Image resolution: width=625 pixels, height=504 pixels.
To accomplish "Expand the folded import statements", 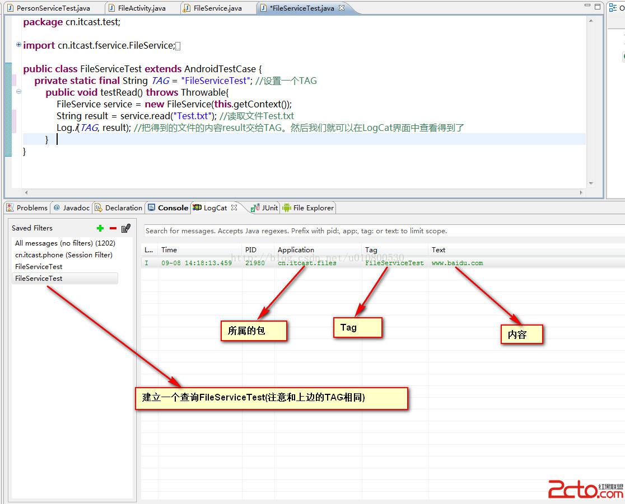I will (x=18, y=45).
